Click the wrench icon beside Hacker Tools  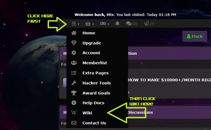[x=74, y=83]
